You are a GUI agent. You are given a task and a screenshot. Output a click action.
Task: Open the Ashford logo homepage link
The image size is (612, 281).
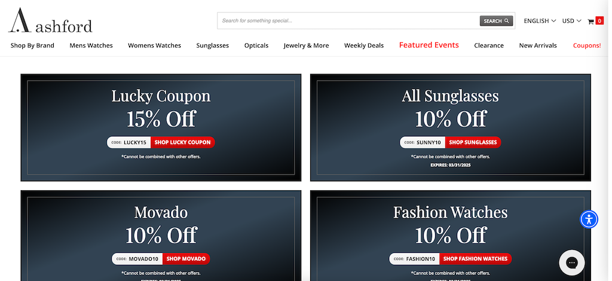click(50, 20)
